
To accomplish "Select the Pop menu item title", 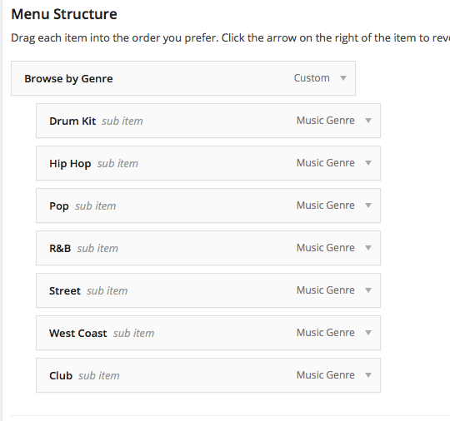I will [59, 206].
